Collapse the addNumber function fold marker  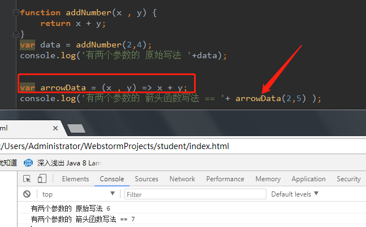[16, 13]
